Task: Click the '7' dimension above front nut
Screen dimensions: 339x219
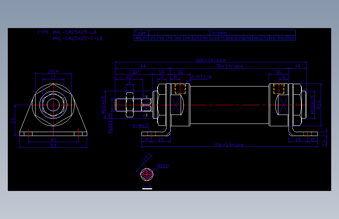Action: [162, 77]
